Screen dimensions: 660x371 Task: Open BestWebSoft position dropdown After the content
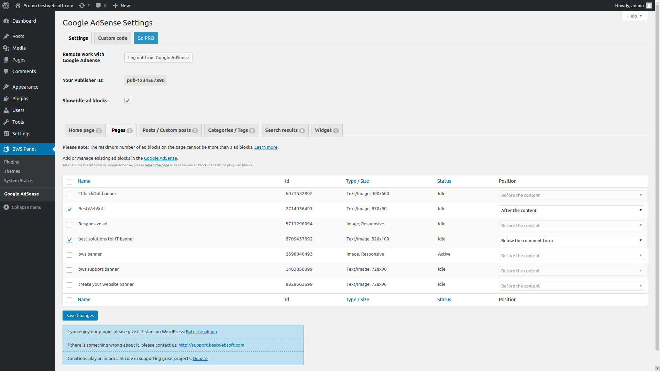(x=571, y=210)
